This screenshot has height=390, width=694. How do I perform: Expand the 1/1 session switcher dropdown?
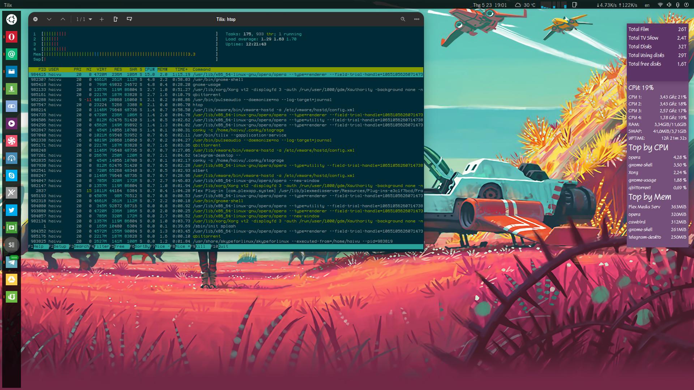84,19
